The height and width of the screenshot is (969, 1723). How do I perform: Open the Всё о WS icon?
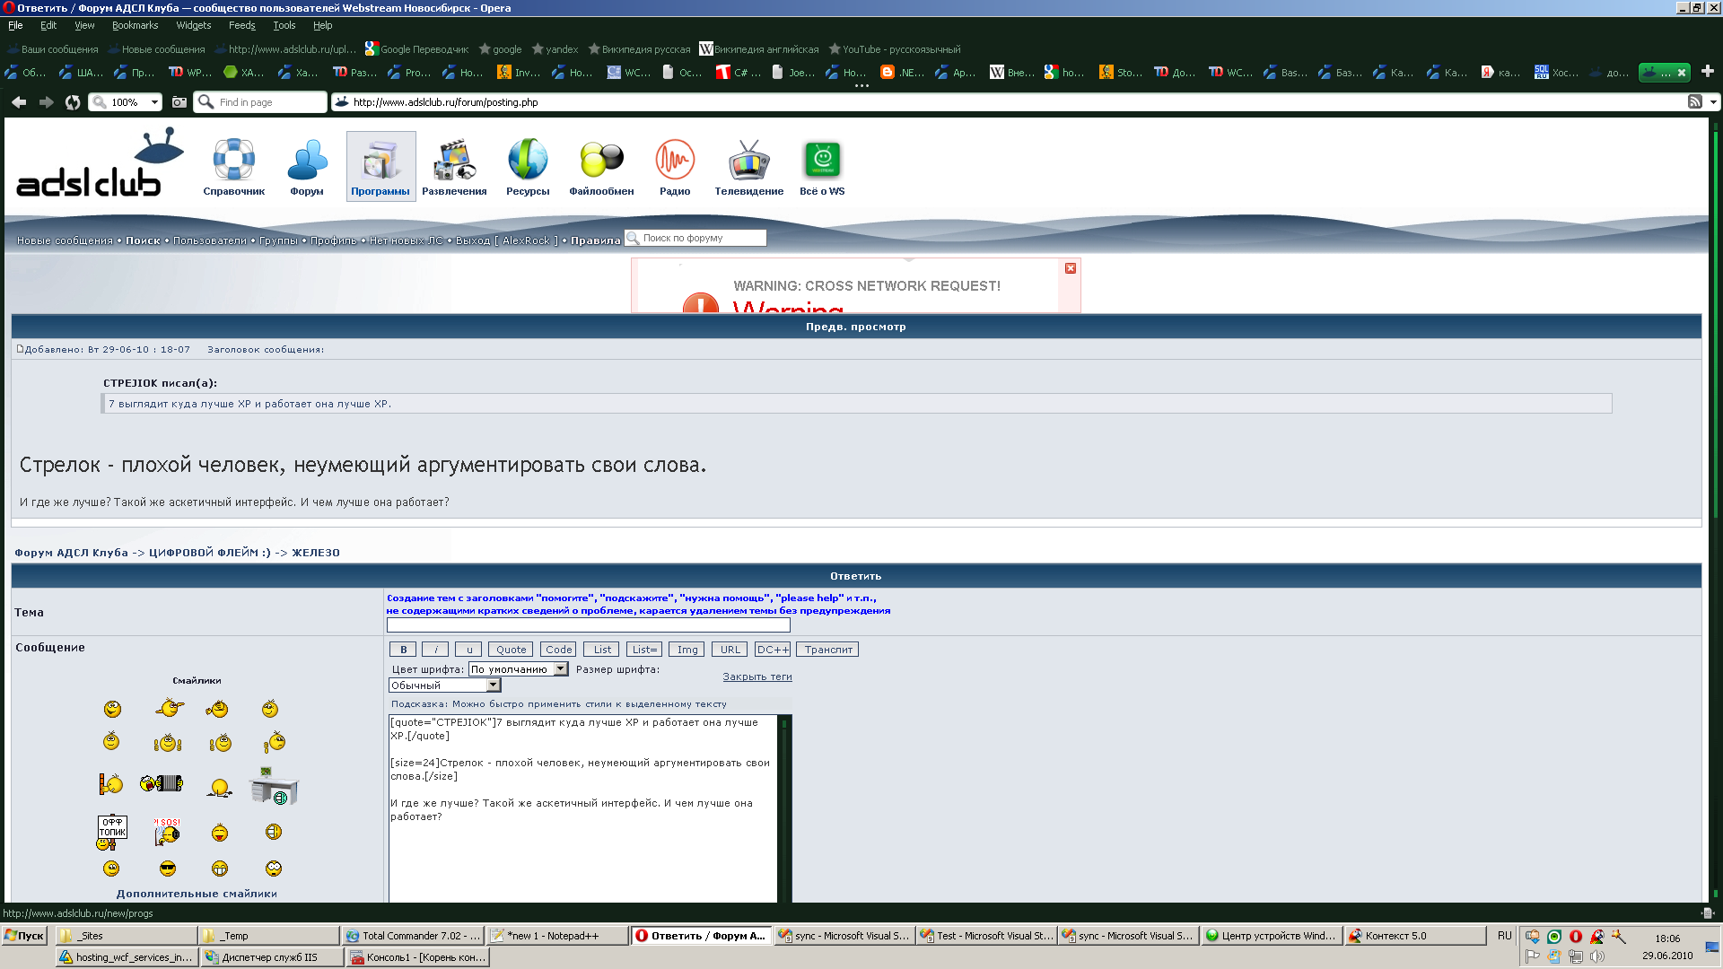(x=822, y=167)
